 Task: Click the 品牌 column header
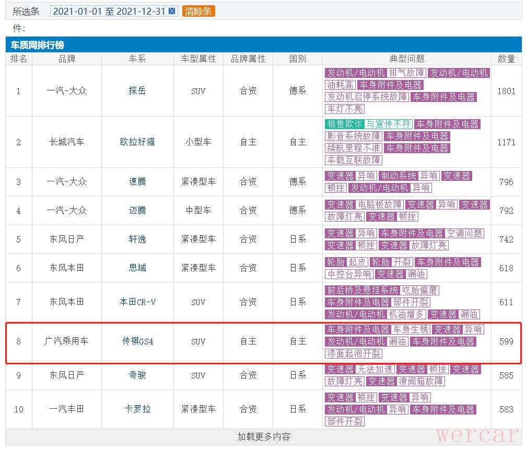[x=67, y=59]
